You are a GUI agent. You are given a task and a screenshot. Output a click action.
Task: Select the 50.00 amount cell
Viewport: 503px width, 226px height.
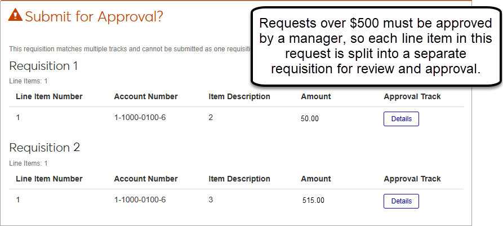coord(310,119)
